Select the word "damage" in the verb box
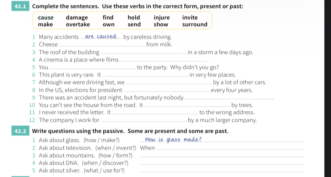Viewport: 331px width, 177px height. pos(77,18)
